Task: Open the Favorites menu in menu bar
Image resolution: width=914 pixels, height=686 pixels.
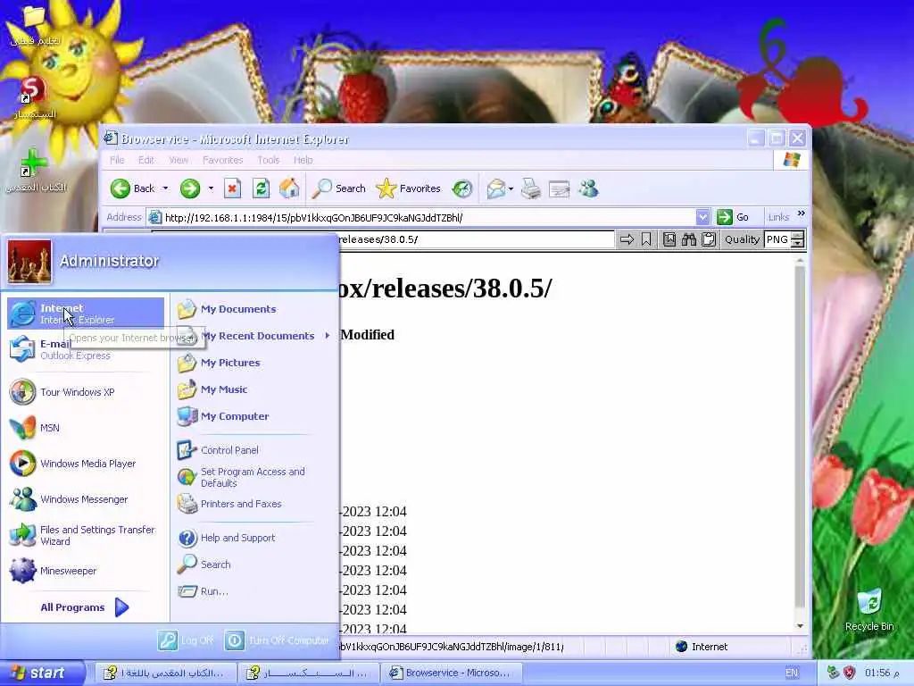Action: 222,160
